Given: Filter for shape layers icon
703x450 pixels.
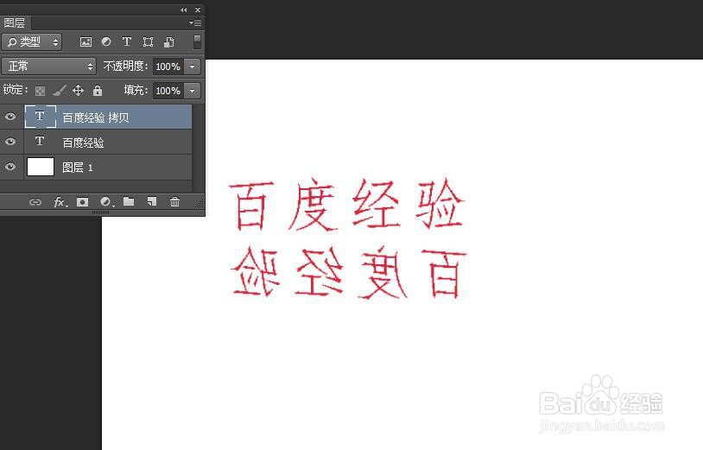Looking at the screenshot, I should point(148,42).
